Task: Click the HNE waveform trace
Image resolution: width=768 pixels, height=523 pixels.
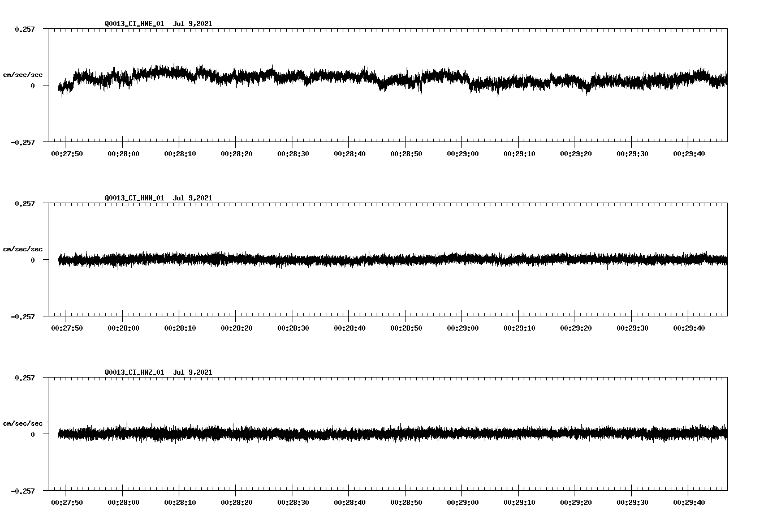Action: point(339,75)
